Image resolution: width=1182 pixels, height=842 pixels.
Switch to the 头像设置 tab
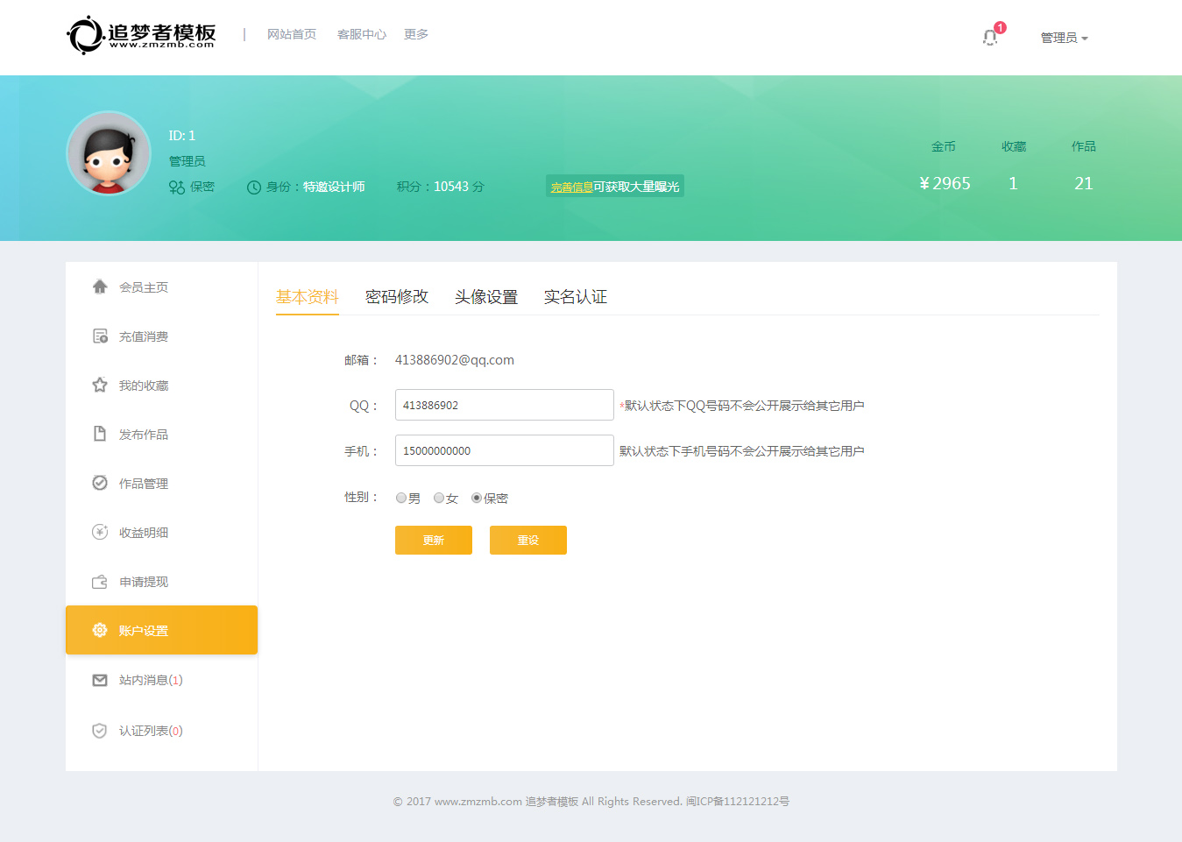click(x=486, y=297)
